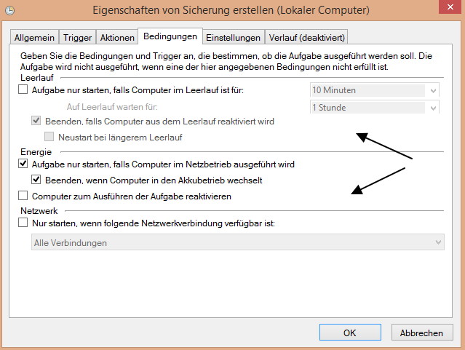
Task: Check 'Neustart bei längerem Leerlauf' box
Action: coord(50,137)
